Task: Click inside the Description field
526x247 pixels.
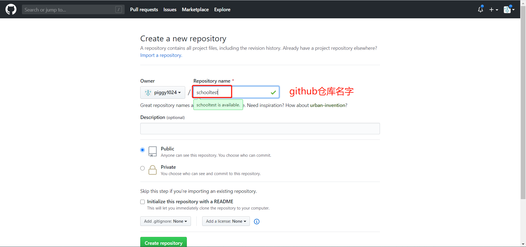Action: point(260,129)
